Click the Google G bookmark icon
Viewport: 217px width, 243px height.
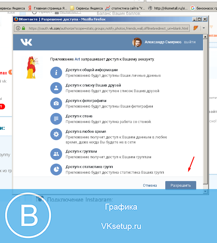point(192,8)
